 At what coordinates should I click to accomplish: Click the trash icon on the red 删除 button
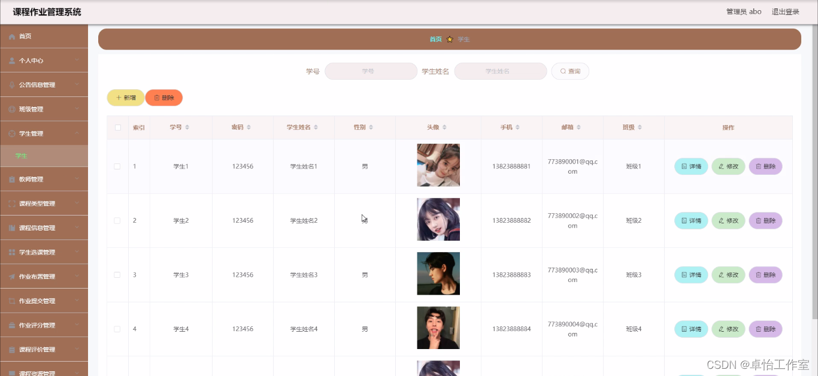157,97
